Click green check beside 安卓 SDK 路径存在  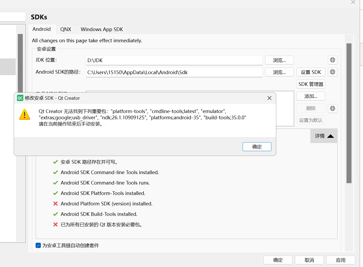(x=55, y=162)
